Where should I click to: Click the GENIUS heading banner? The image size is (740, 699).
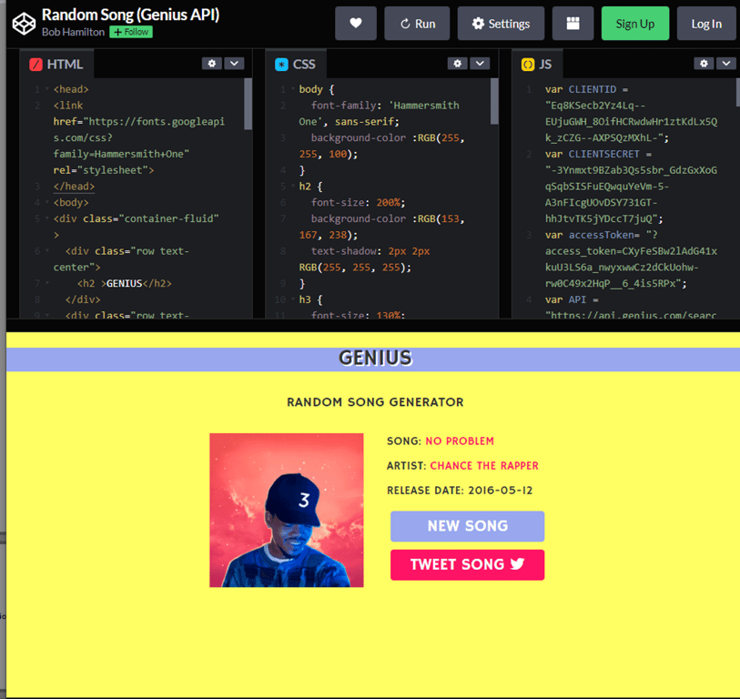click(x=375, y=359)
